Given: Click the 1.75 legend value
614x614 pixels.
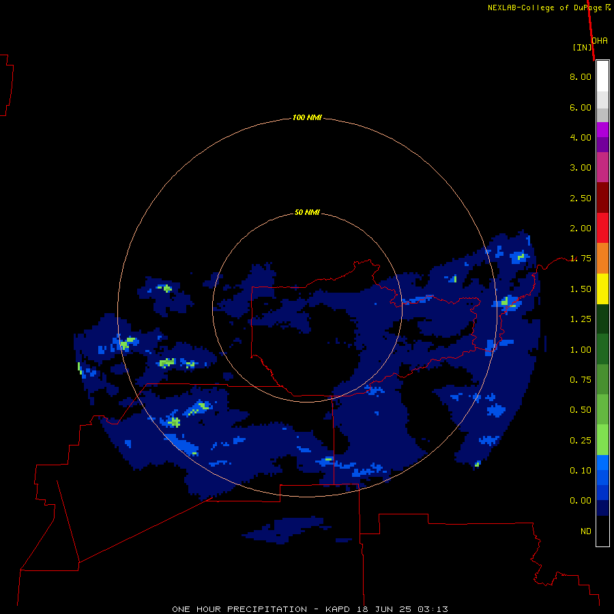Looking at the screenshot, I should pos(581,259).
